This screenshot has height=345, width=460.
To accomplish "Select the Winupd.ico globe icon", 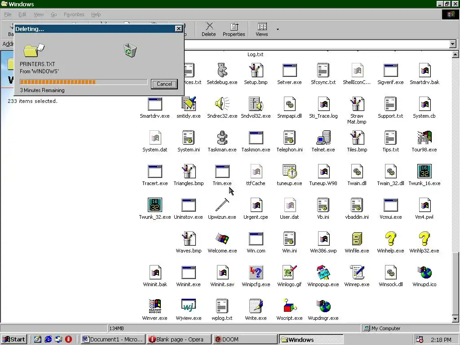I will [424, 273].
